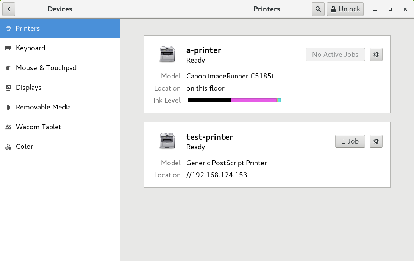The width and height of the screenshot is (414, 261).
Task: Select Printers in the sidebar
Action: point(60,28)
